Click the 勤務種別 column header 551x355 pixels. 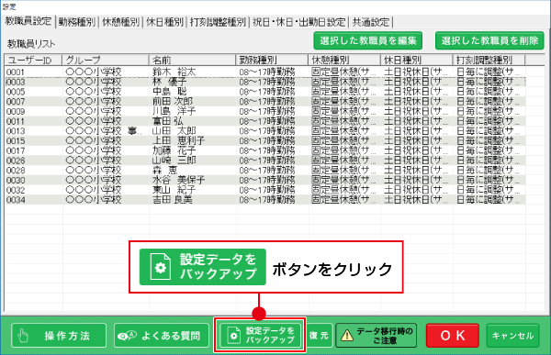(x=272, y=60)
